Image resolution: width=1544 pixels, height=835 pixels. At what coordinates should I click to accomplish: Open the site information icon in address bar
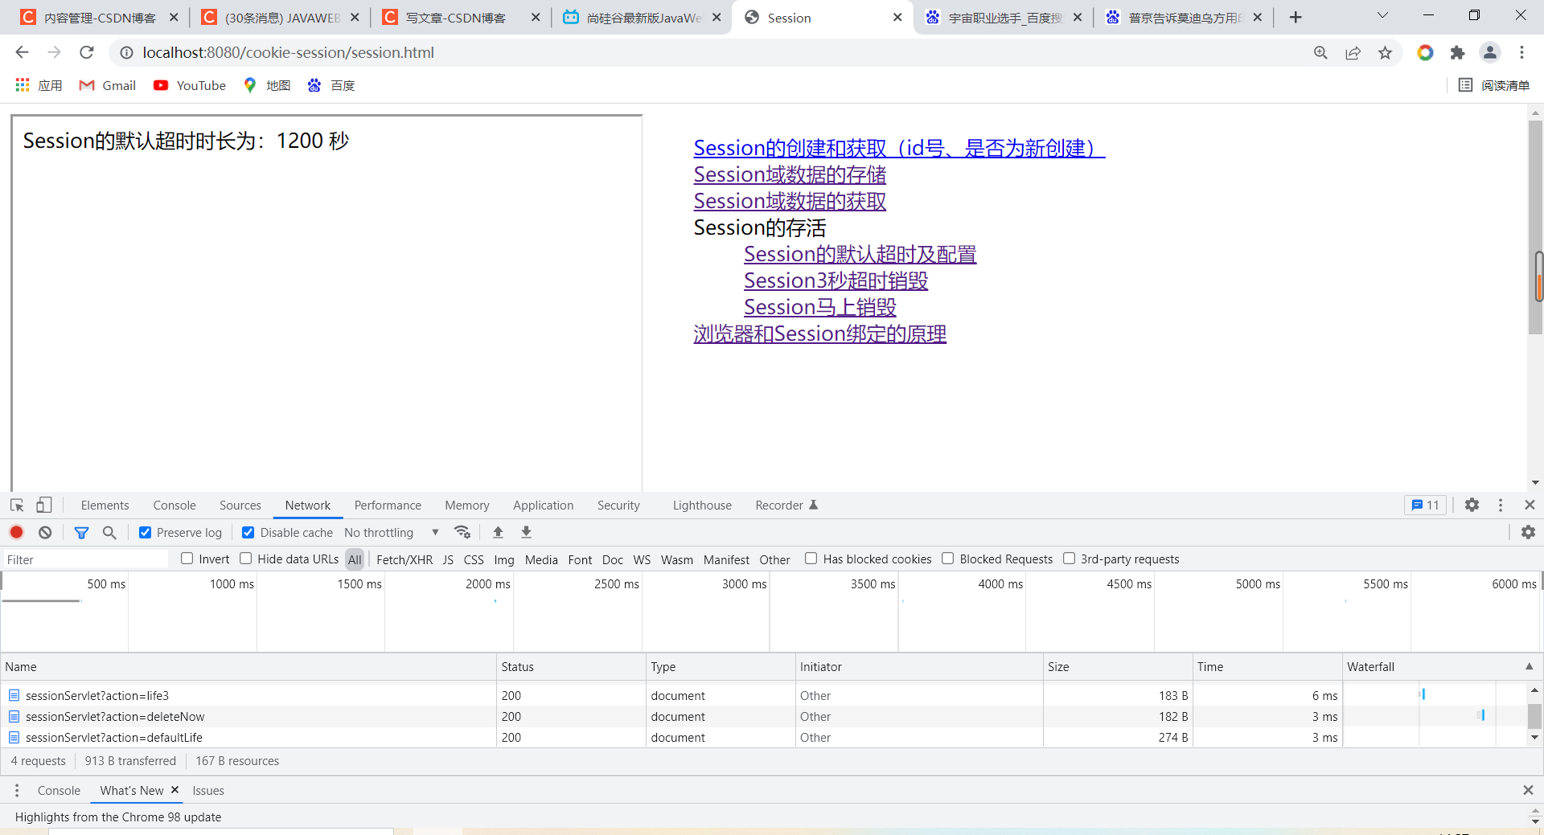click(x=126, y=52)
